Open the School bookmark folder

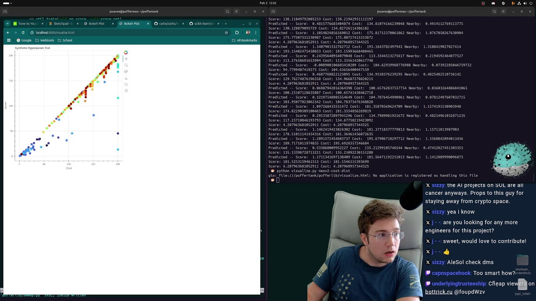(x=65, y=41)
